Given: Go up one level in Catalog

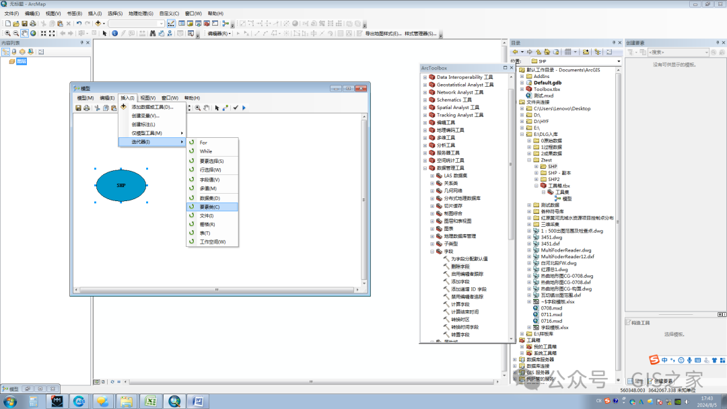Looking at the screenshot, I should point(539,52).
